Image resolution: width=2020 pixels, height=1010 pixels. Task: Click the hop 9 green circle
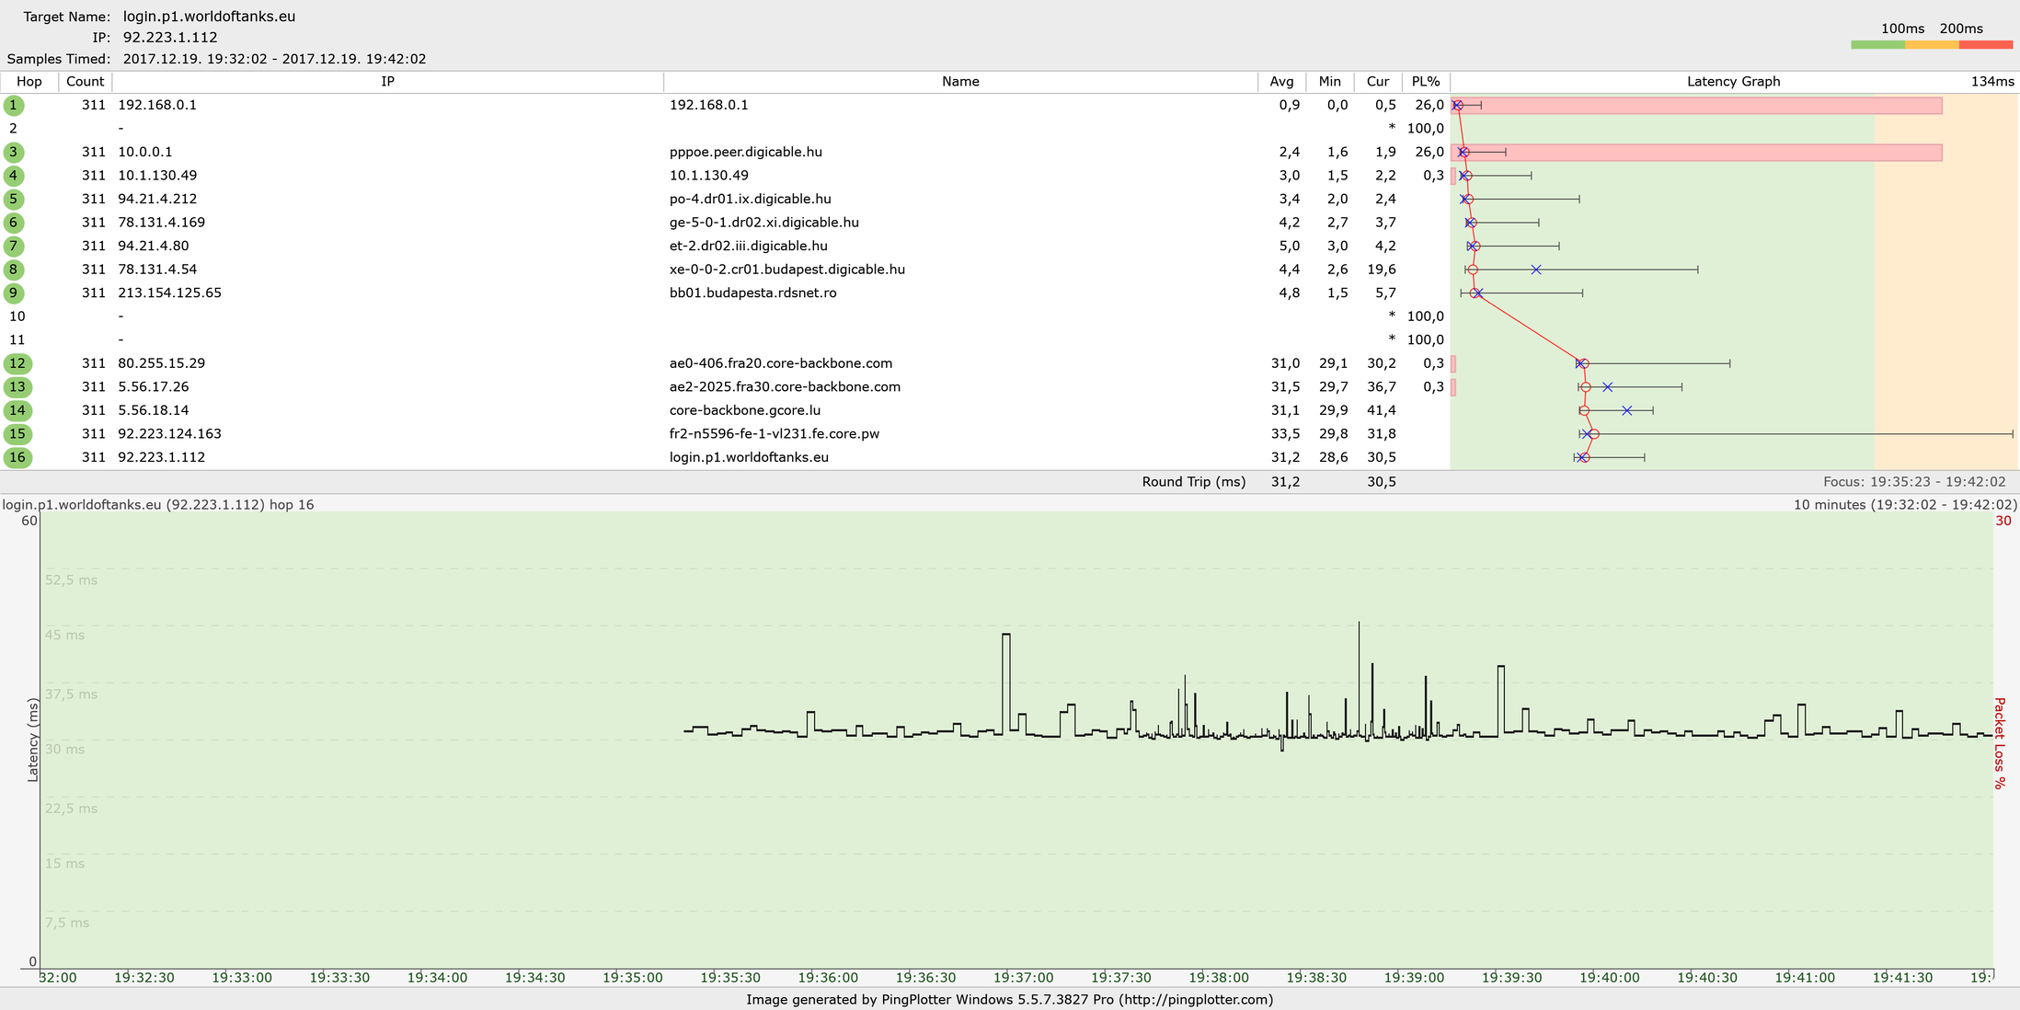pos(14,293)
